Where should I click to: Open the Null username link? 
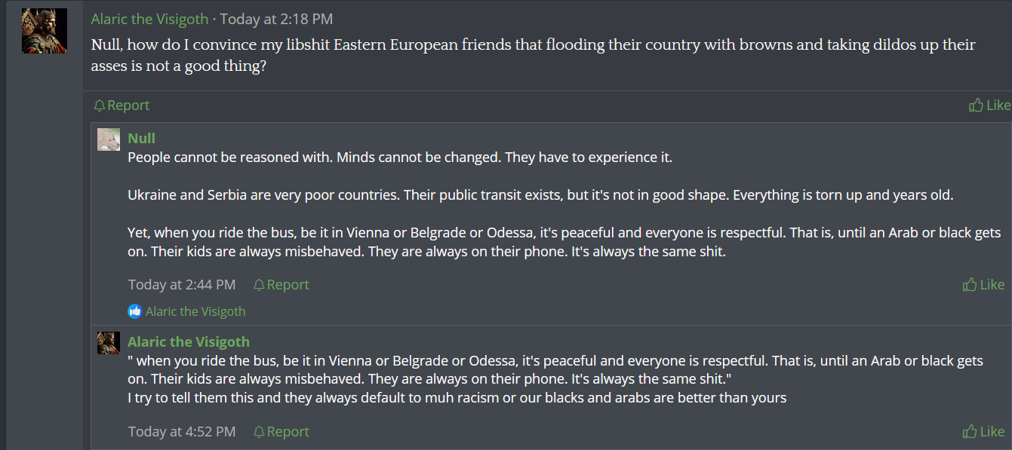[142, 138]
